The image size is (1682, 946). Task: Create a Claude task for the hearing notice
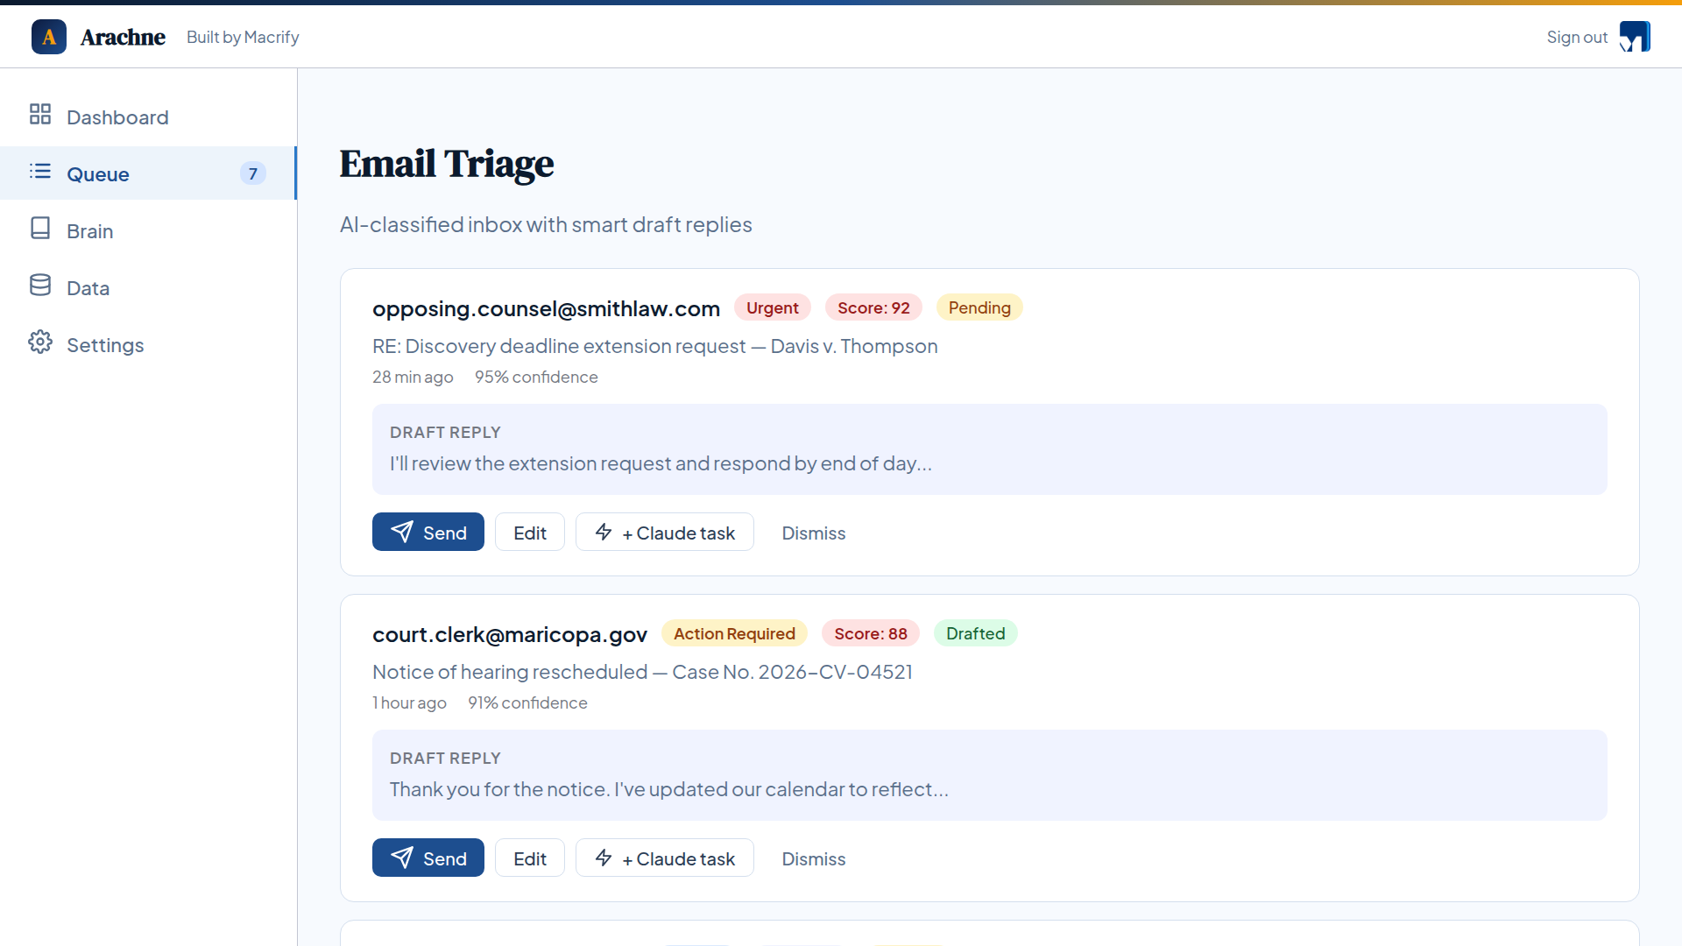coord(664,858)
